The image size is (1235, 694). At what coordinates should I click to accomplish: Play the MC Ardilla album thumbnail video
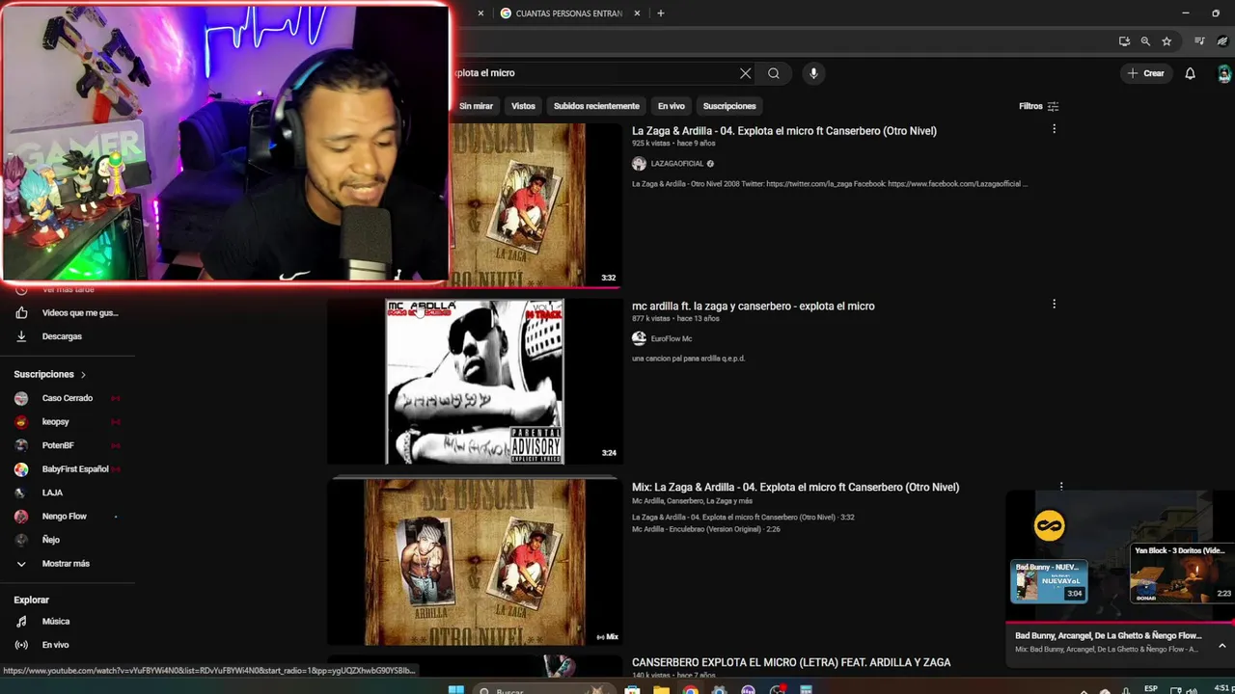[x=475, y=382]
